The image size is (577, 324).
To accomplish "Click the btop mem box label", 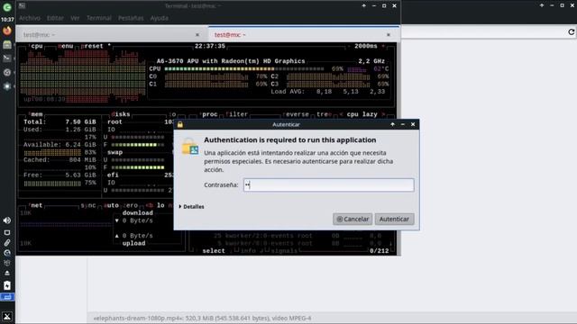I will pos(36,114).
